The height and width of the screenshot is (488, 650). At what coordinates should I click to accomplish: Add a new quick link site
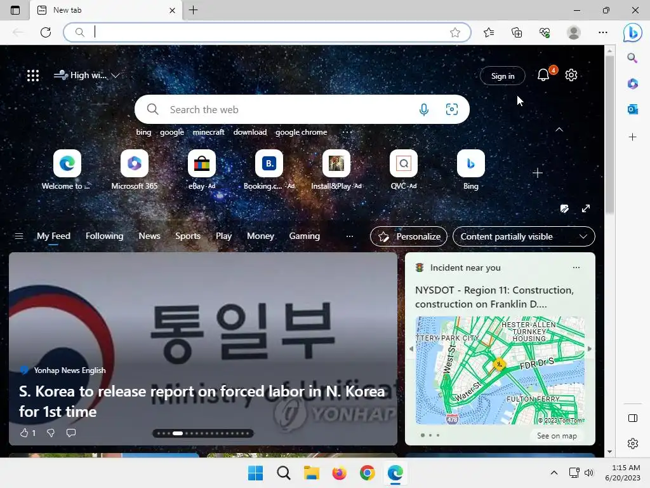tap(537, 173)
